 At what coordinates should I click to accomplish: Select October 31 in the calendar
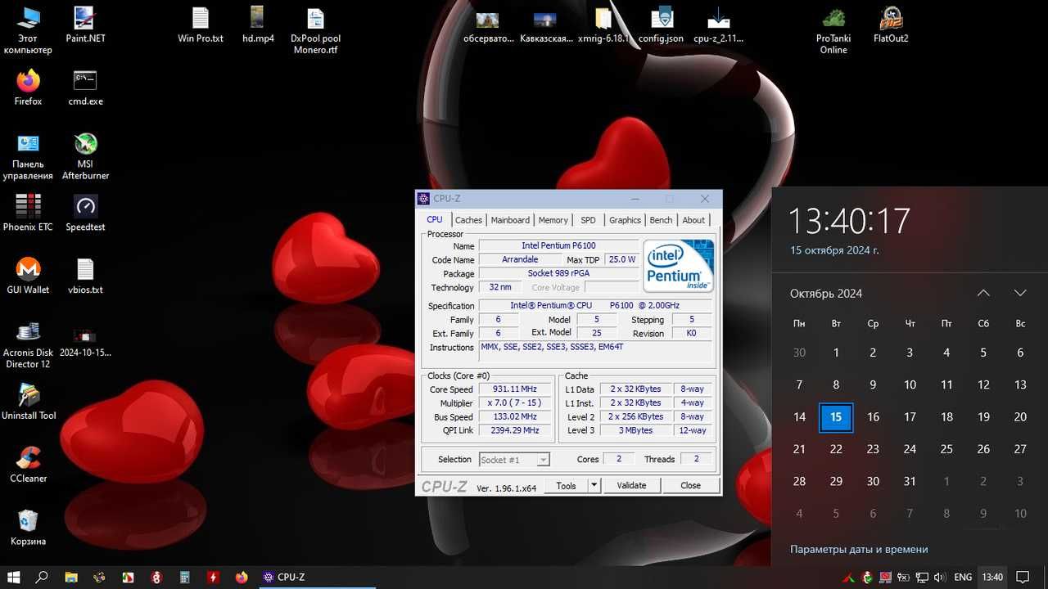point(910,482)
